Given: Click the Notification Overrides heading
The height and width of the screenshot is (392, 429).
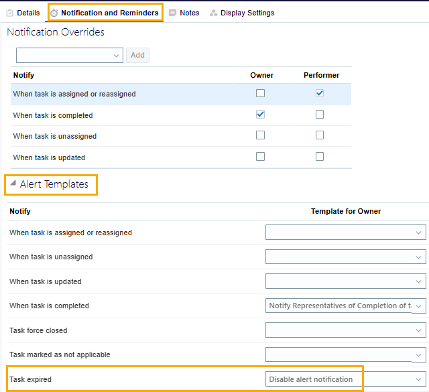Looking at the screenshot, I should tap(56, 32).
